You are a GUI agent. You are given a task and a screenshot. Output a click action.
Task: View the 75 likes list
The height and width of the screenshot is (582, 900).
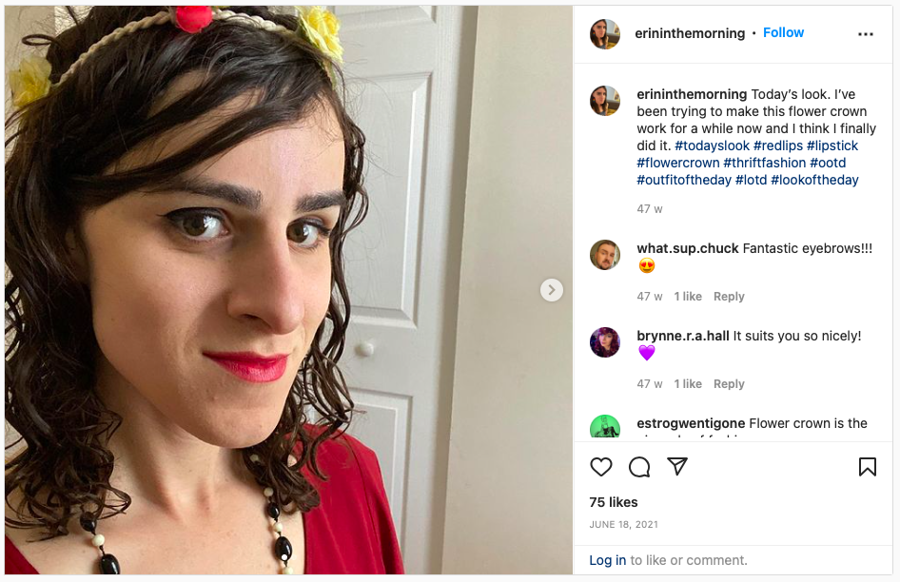[613, 502]
